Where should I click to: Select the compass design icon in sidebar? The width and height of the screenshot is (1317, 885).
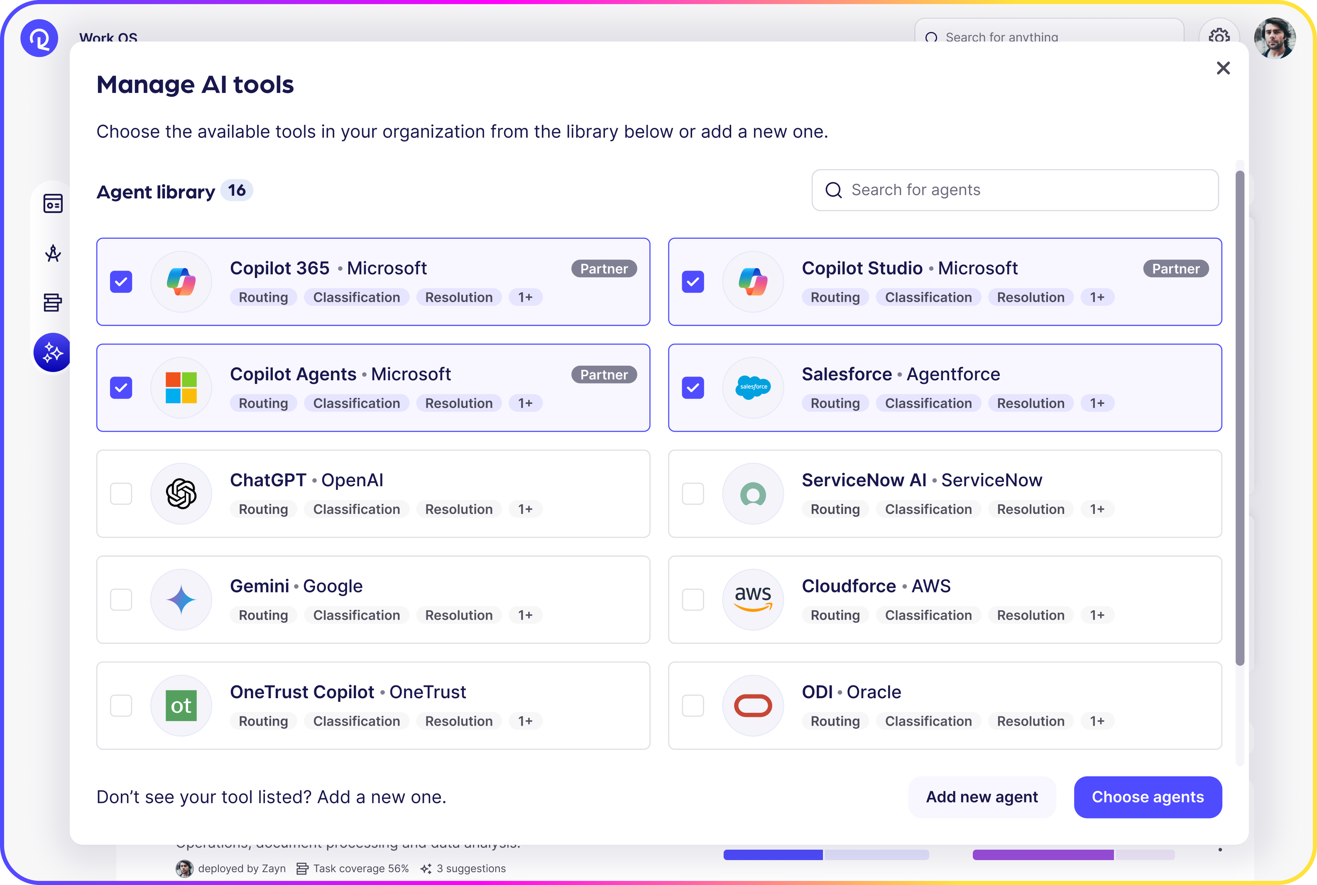53,254
